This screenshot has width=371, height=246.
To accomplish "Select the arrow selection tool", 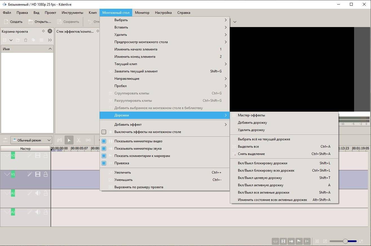I will [x=69, y=140].
